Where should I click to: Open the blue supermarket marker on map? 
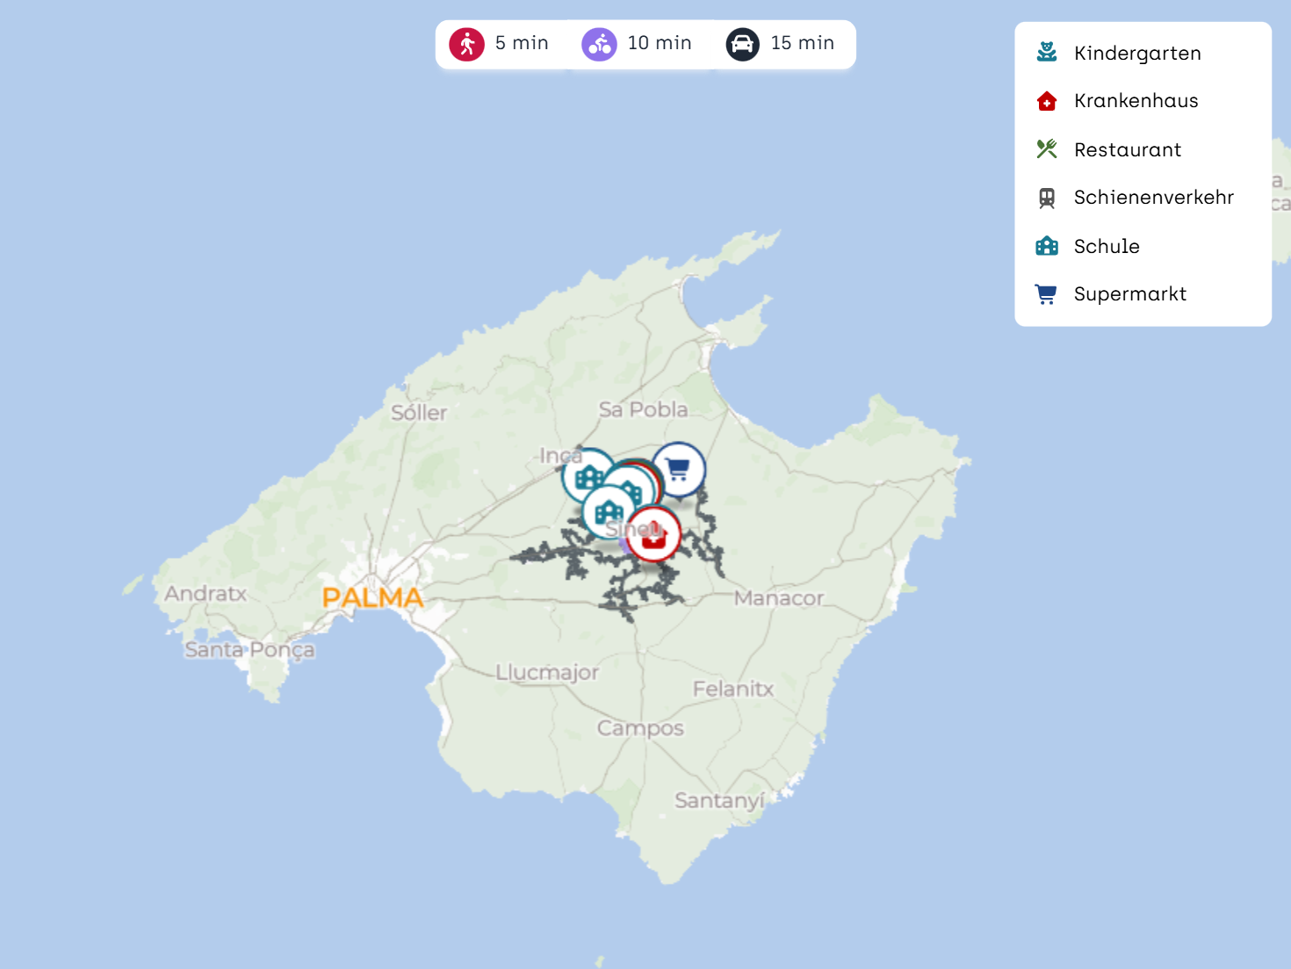pyautogui.click(x=679, y=469)
